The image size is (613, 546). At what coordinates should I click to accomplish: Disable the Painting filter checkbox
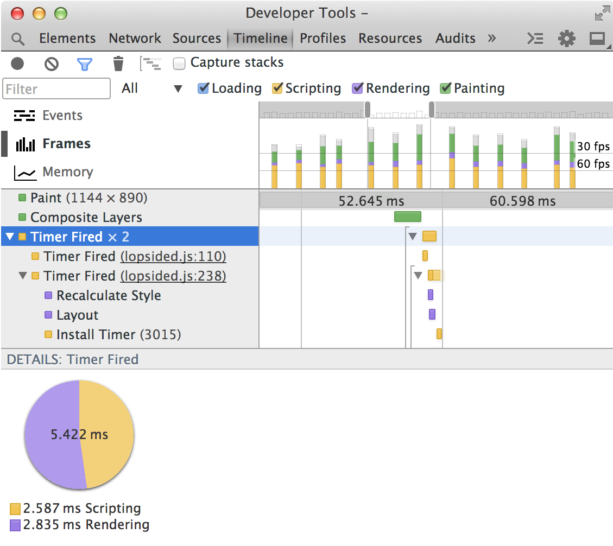445,88
